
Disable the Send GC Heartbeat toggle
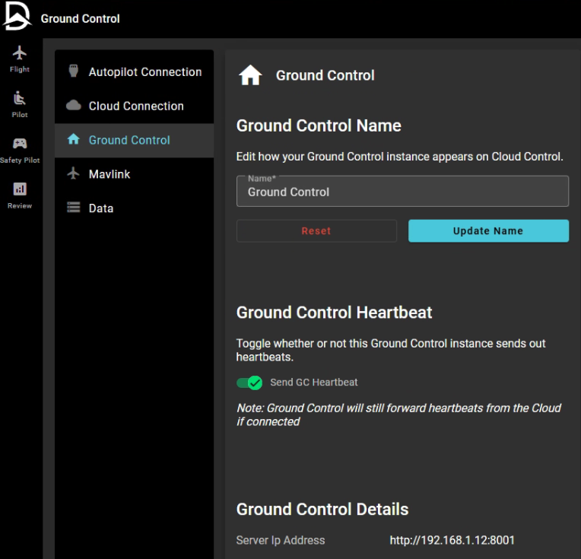coord(249,383)
